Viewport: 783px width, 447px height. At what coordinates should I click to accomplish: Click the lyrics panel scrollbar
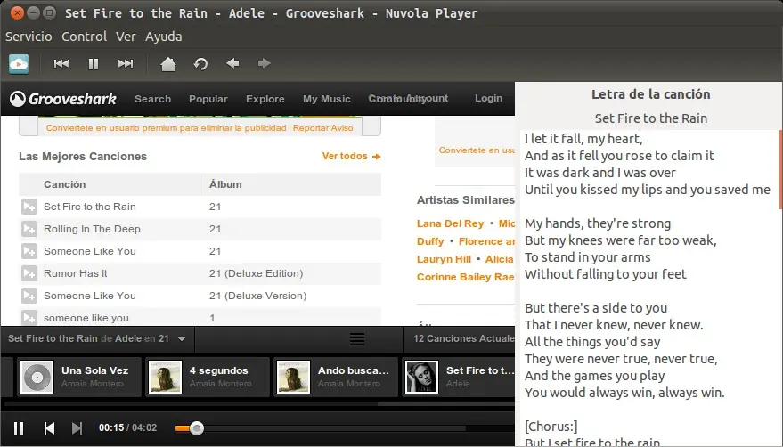tap(780, 170)
